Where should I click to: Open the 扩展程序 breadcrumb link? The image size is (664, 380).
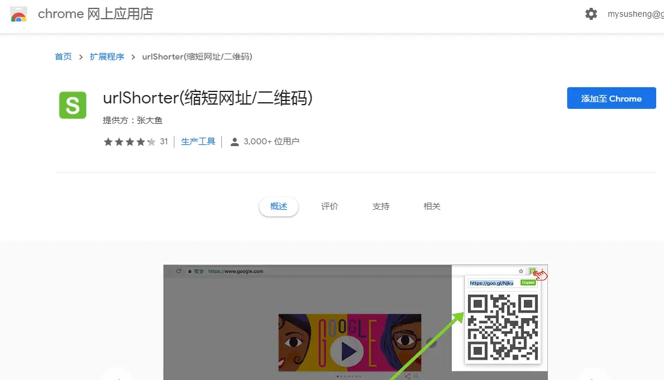(106, 57)
